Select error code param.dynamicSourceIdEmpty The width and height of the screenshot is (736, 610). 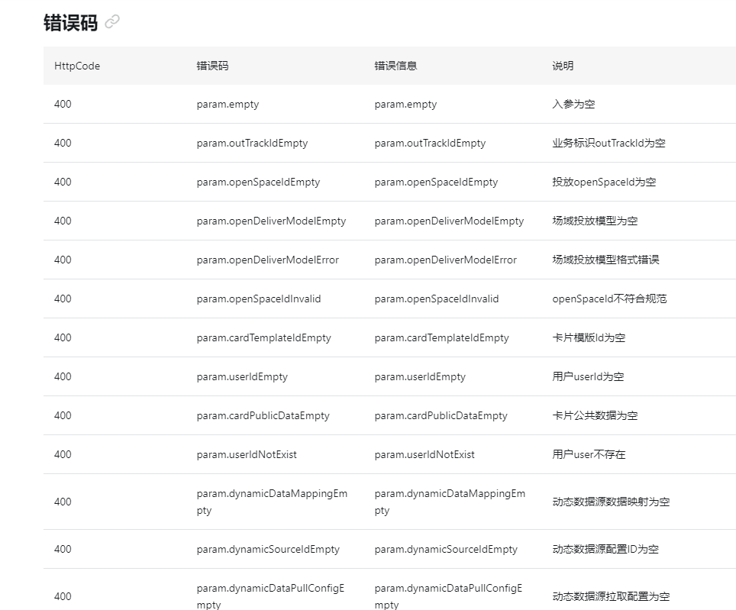click(x=268, y=550)
